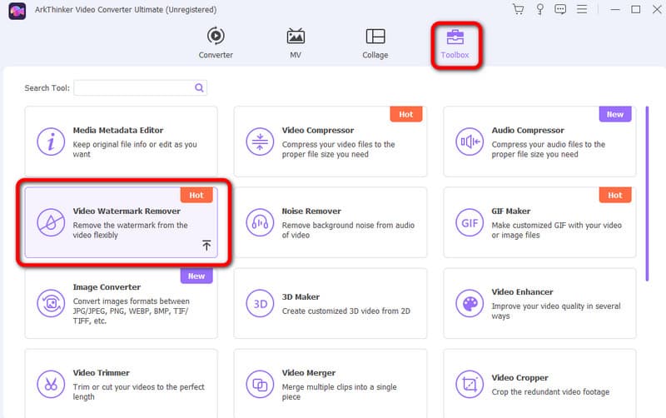
Task: Click the New badge on Image Converter
Action: [x=196, y=276]
